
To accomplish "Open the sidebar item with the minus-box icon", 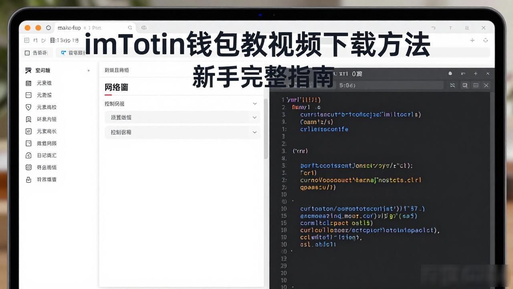I will click(39, 95).
